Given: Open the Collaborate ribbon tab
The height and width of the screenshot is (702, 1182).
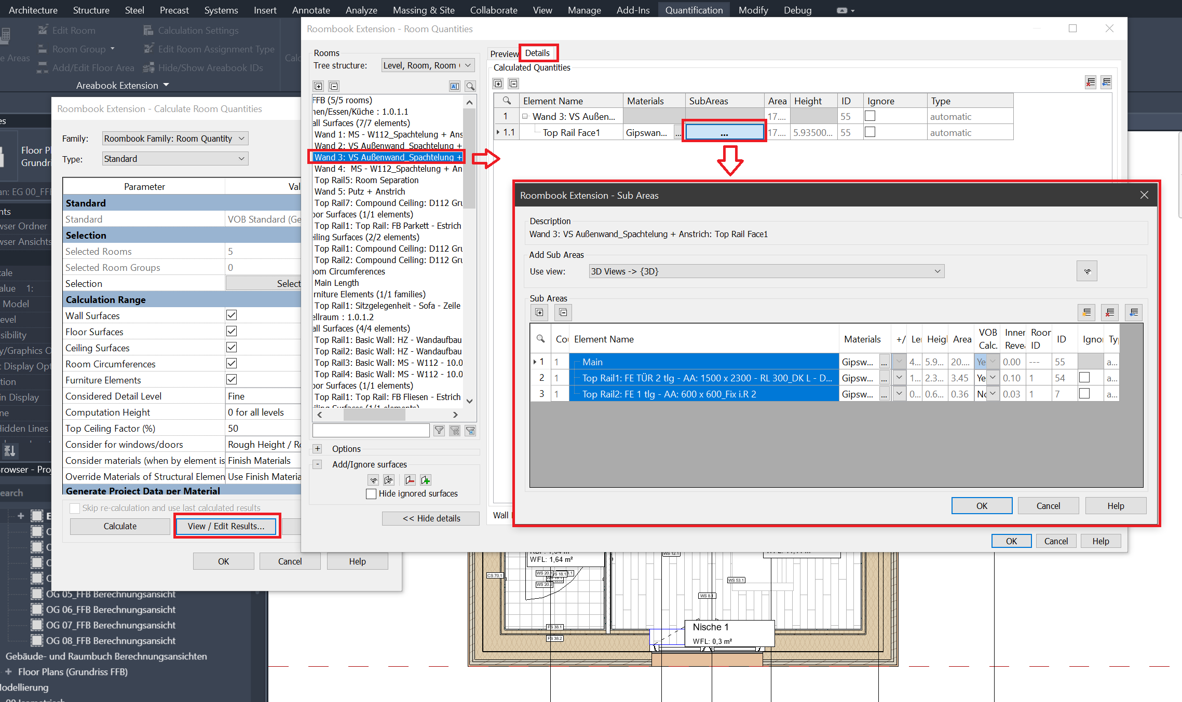Looking at the screenshot, I should point(493,10).
